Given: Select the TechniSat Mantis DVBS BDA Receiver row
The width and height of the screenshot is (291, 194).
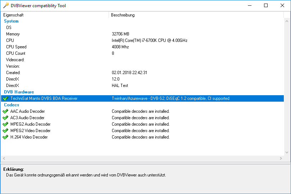Looking at the screenshot, I should (x=142, y=98).
